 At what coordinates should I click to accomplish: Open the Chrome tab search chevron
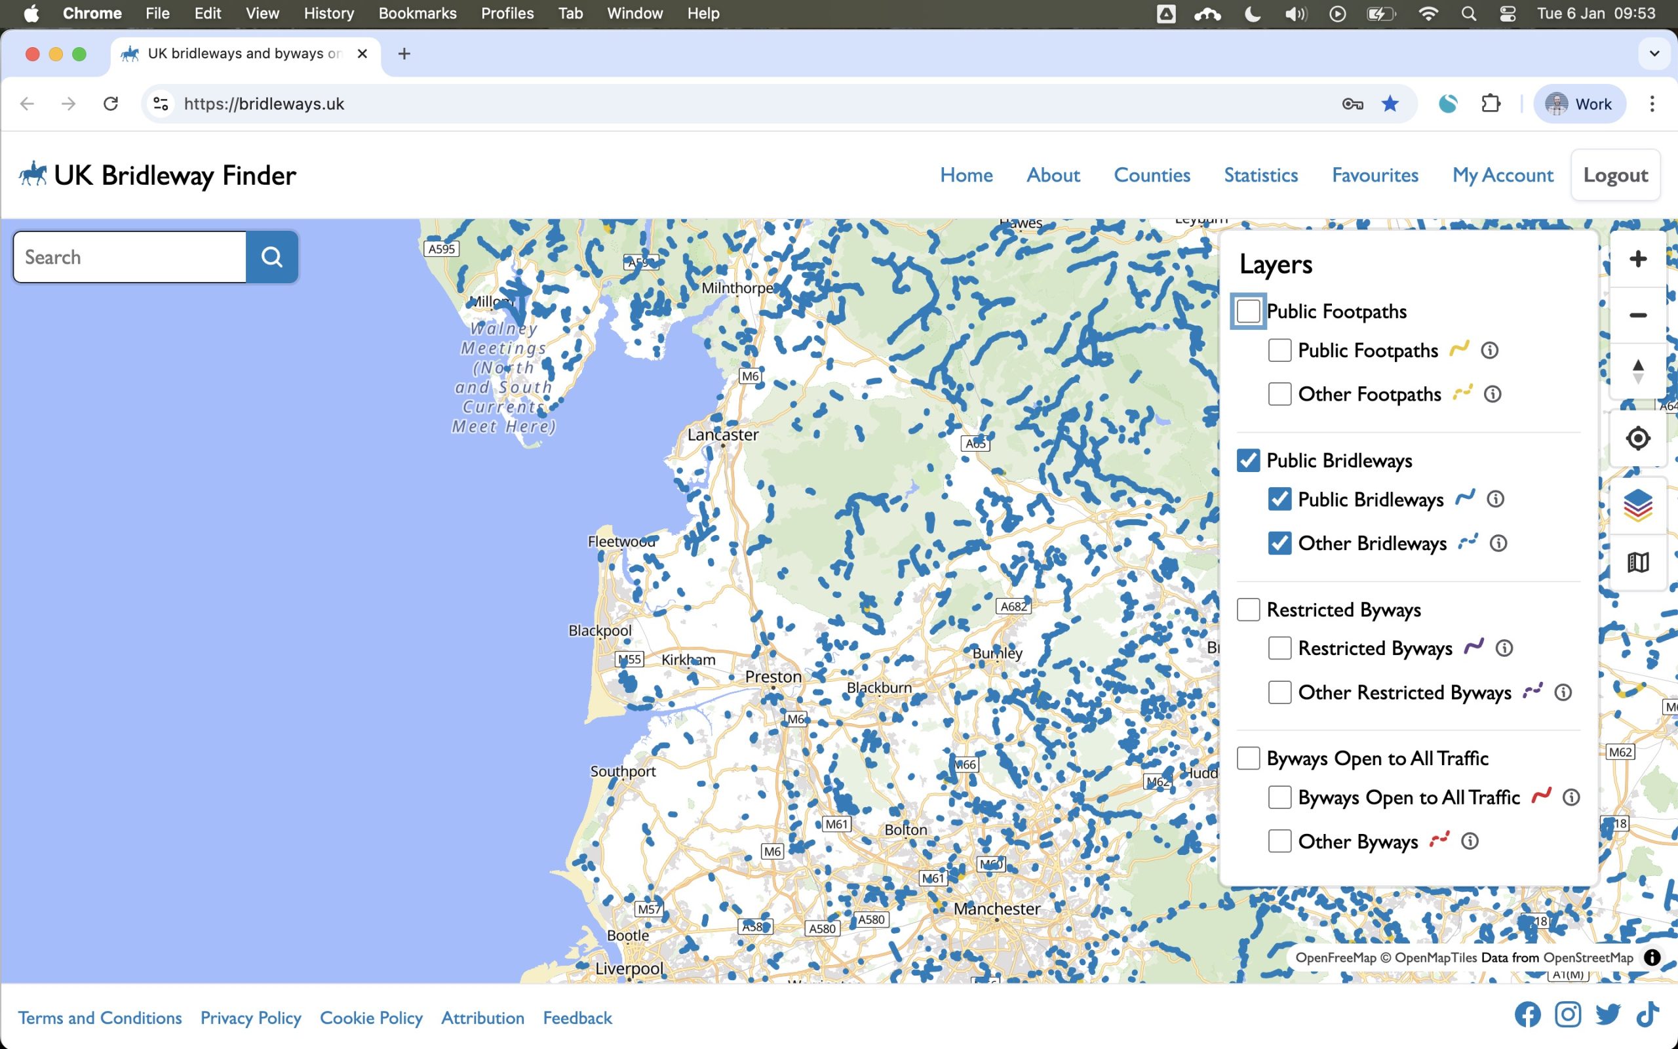click(x=1654, y=53)
